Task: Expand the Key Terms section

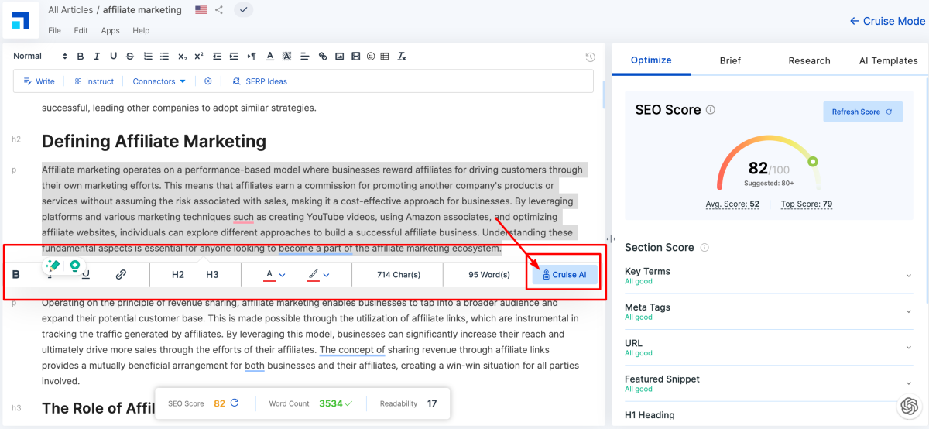Action: tap(908, 275)
